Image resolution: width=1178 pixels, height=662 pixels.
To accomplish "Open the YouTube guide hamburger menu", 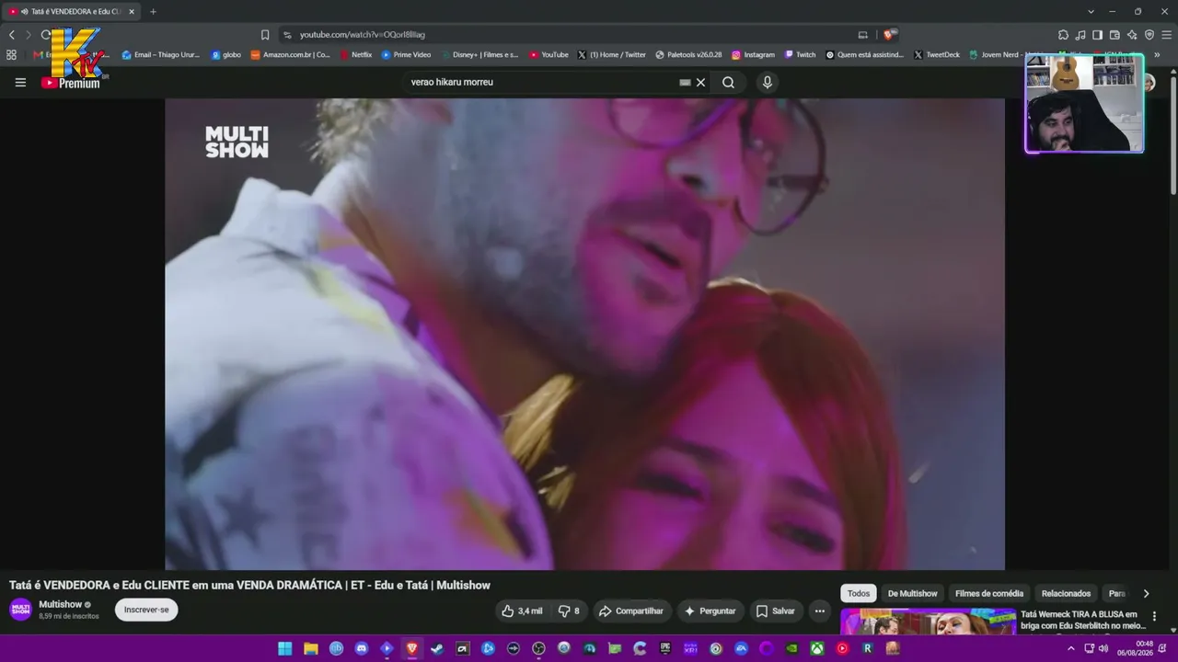I will pos(20,82).
